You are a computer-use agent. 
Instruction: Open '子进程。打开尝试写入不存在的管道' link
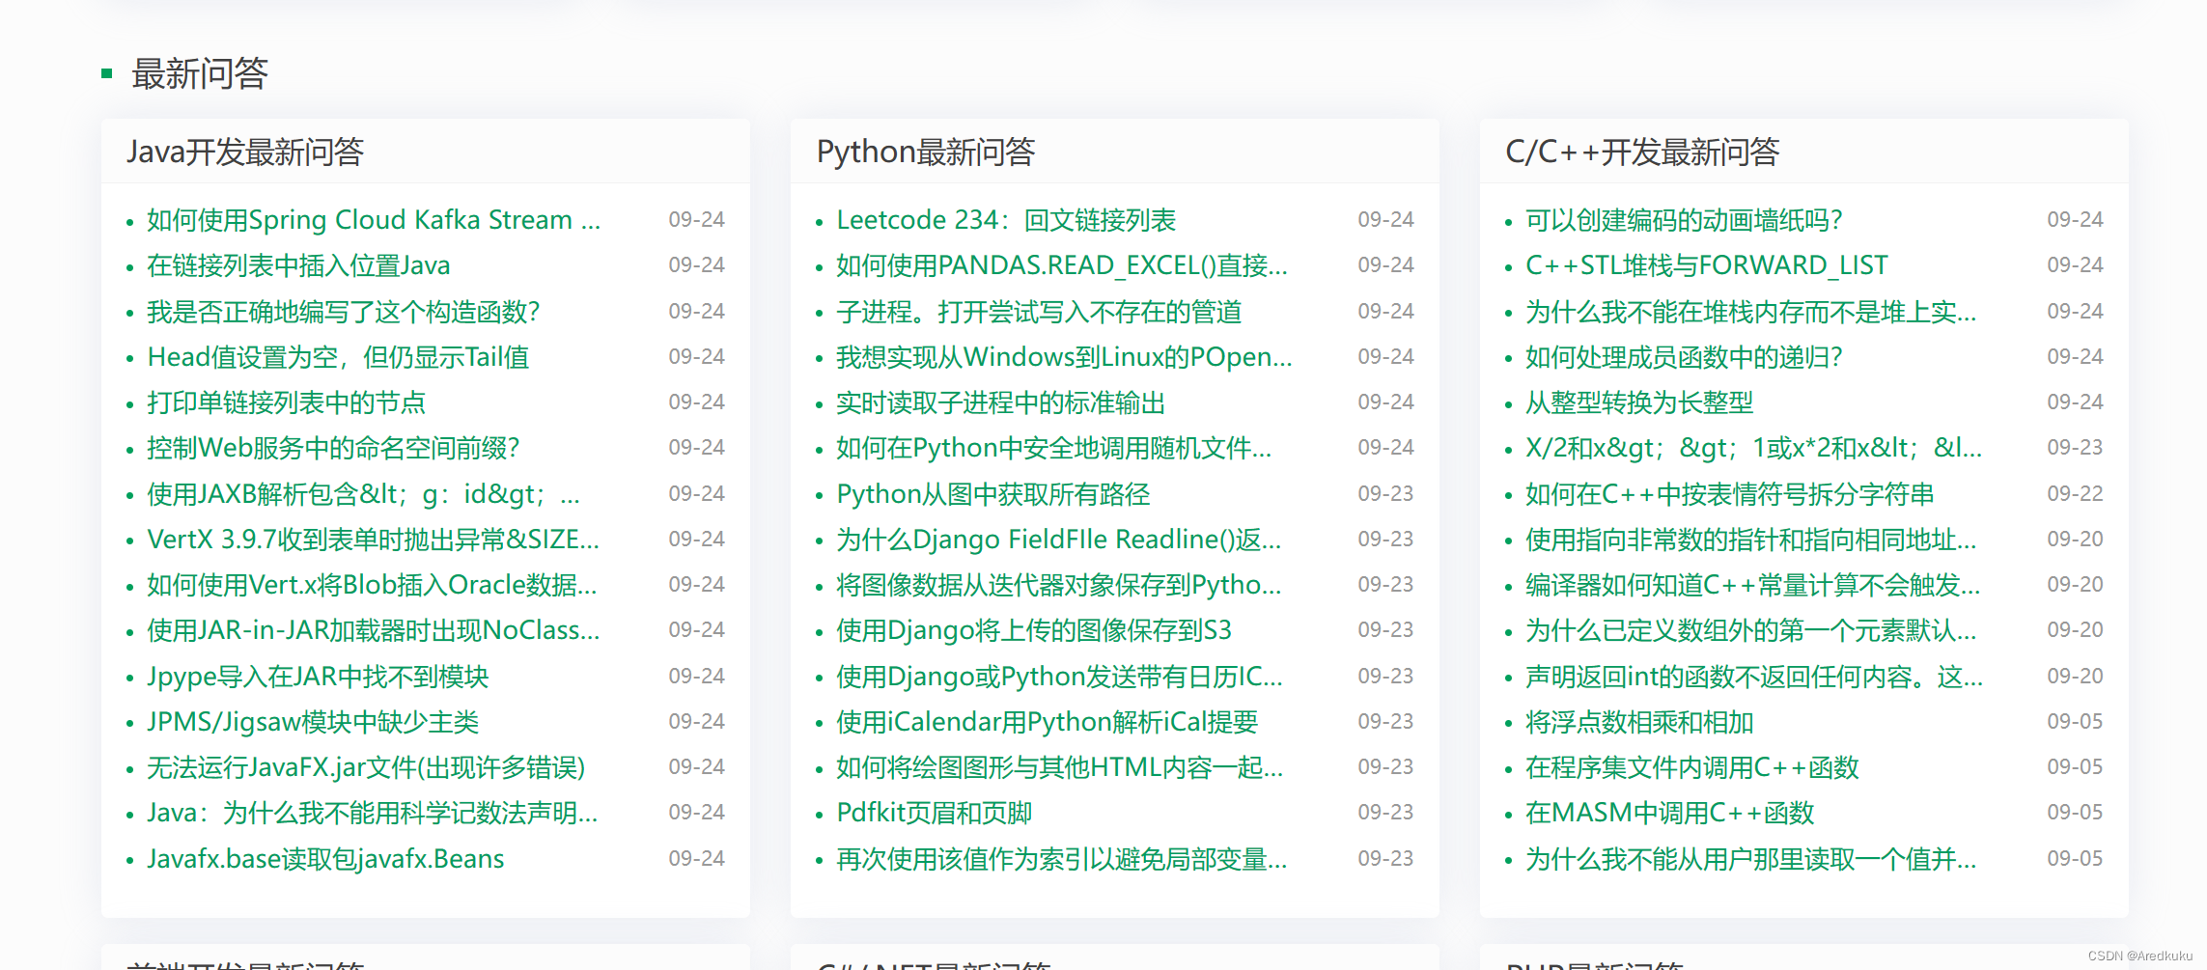coord(1039,312)
